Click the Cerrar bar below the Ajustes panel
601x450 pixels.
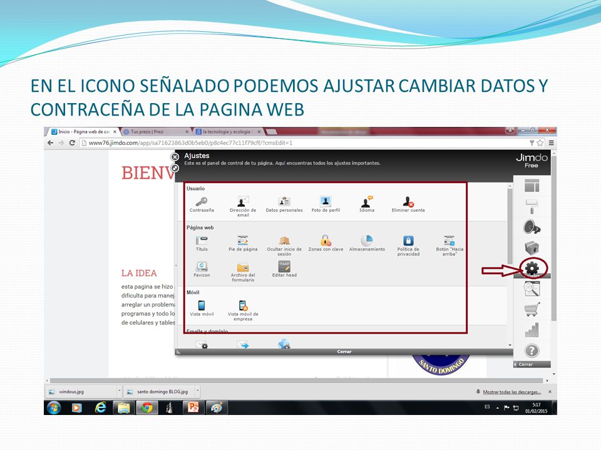344,352
